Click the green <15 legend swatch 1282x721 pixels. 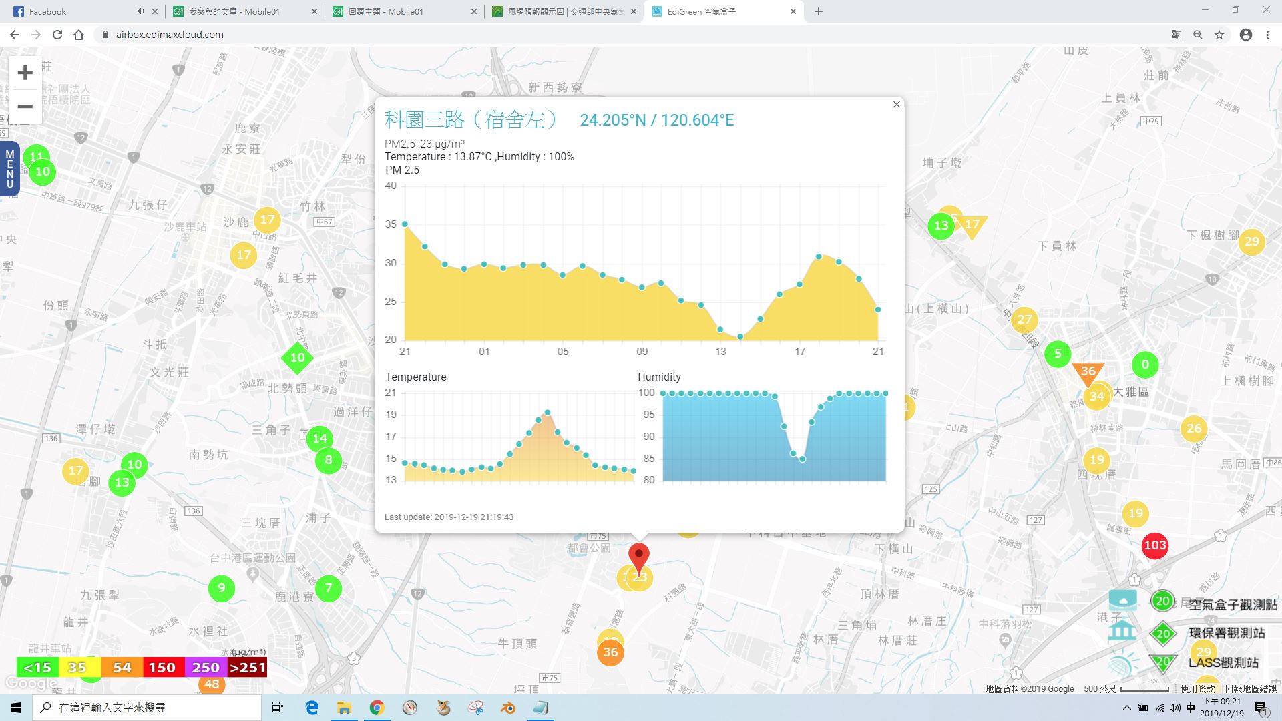coord(37,667)
